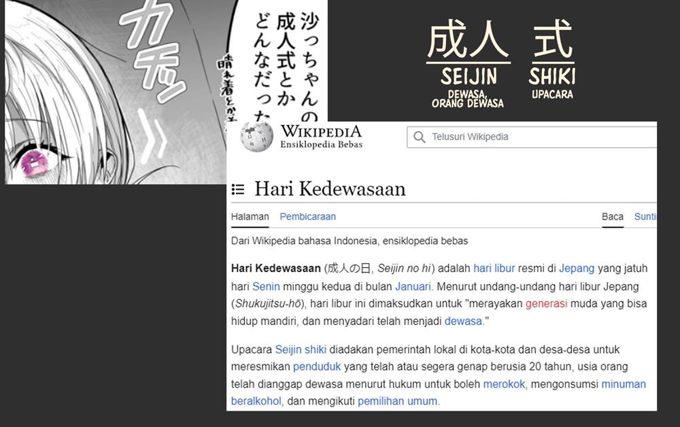Open the 'merokok' link
Screen dimensions: 680x427
[x=504, y=384]
